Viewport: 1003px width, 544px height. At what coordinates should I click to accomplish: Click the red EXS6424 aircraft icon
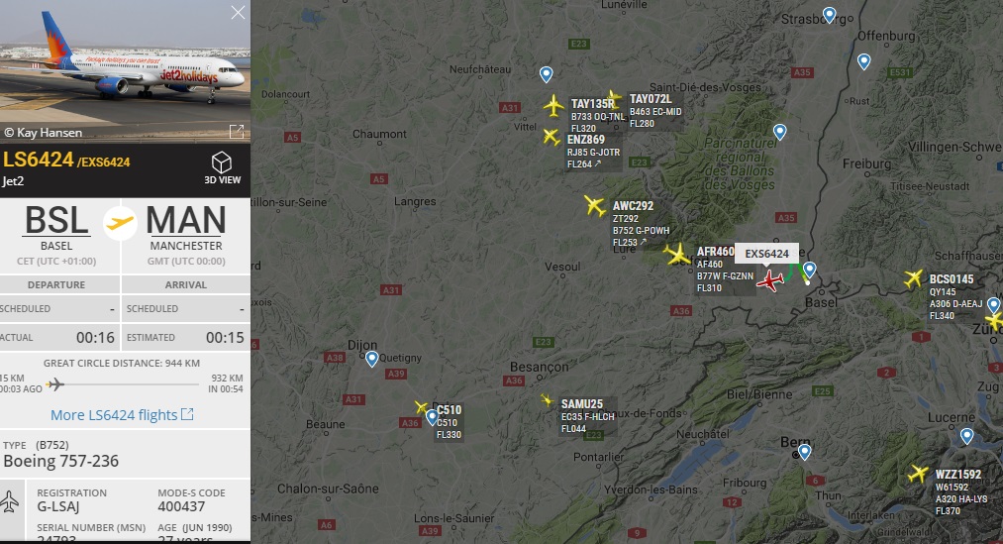tap(770, 280)
